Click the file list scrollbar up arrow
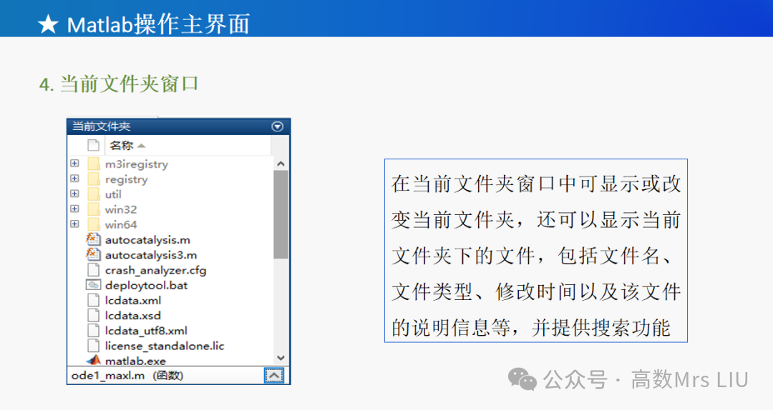This screenshot has height=410, width=773. point(281,164)
